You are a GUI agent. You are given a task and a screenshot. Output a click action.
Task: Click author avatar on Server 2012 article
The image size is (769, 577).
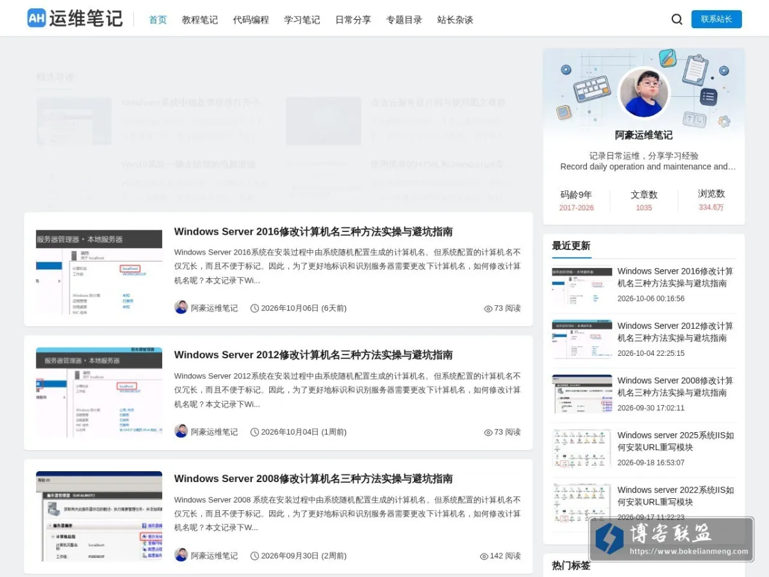[x=181, y=431]
